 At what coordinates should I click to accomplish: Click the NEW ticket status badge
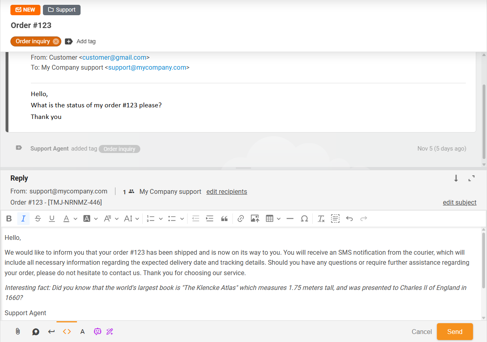click(25, 10)
